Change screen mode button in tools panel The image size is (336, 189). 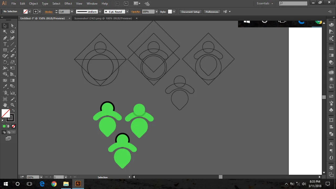8,138
